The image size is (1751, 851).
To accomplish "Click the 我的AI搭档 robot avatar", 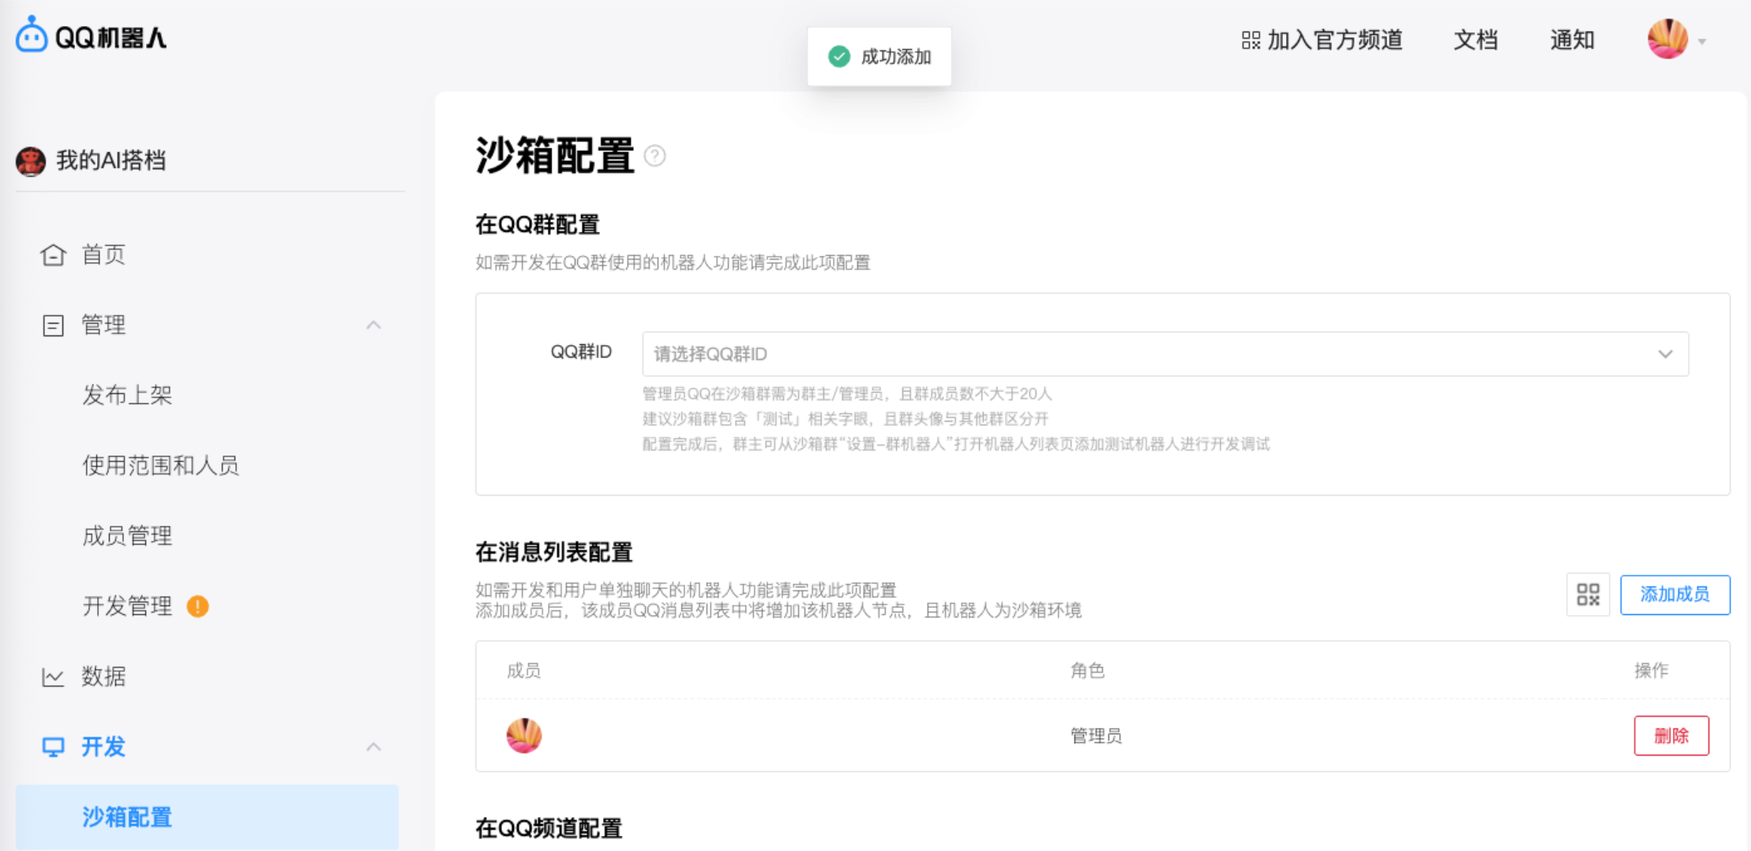I will tap(30, 159).
